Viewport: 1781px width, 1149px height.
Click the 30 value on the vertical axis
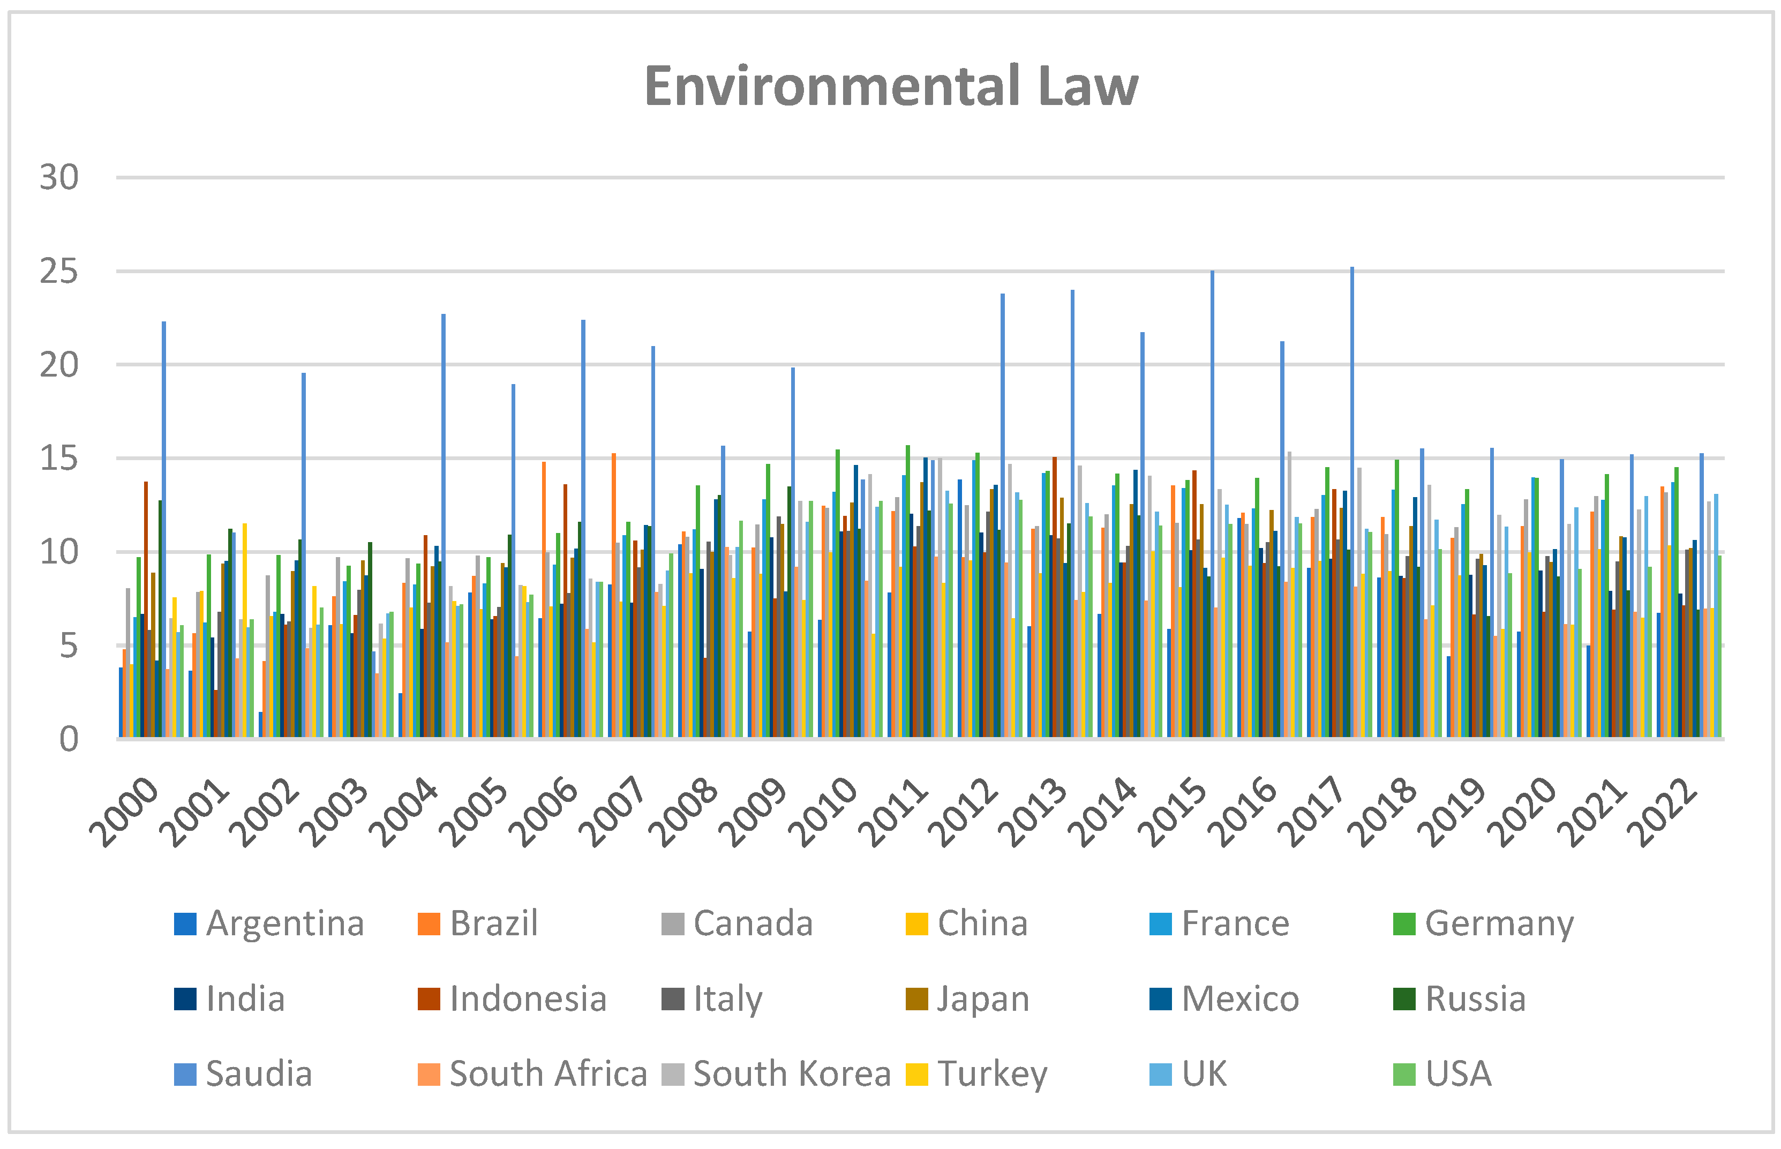(x=59, y=178)
